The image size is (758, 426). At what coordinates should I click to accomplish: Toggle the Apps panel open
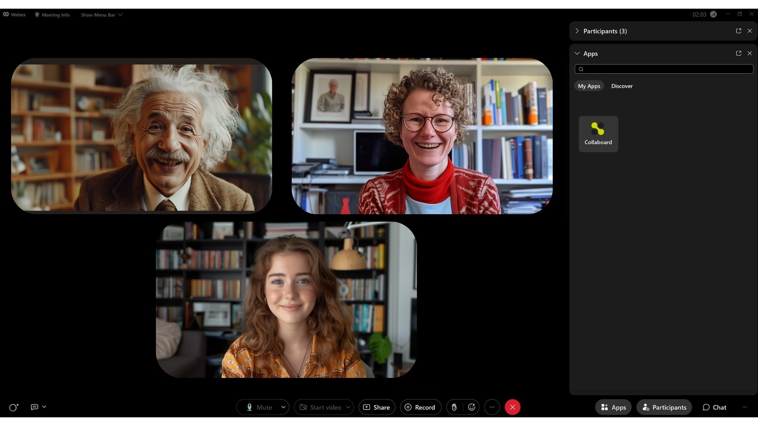[x=613, y=407]
